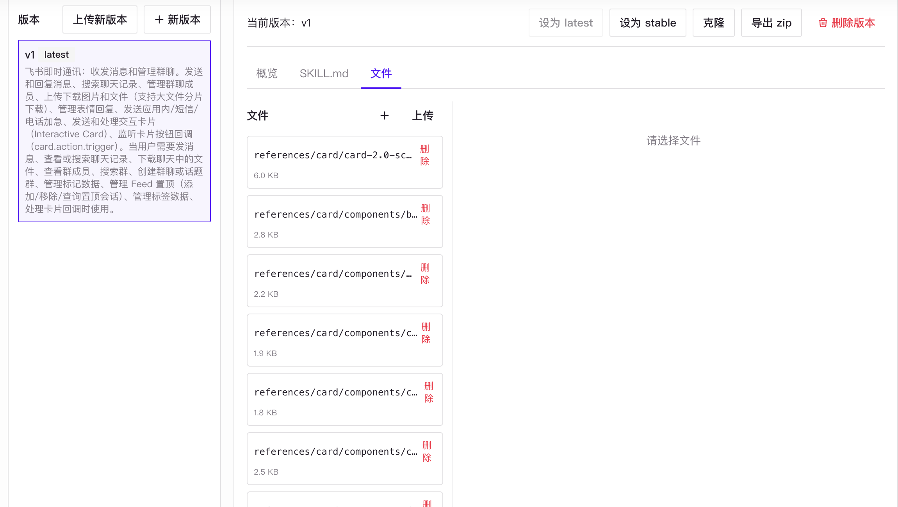Delete the 1.8 KB components file
The image size is (898, 507).
(x=429, y=392)
